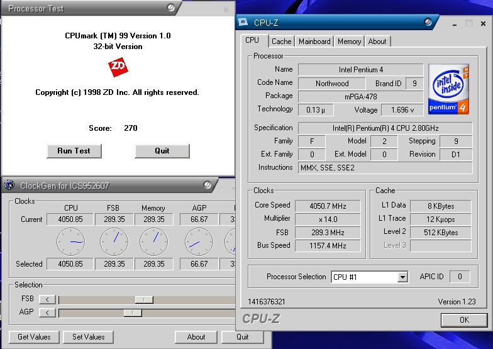Click the FSB slider left arrow button
Image resolution: width=493 pixels, height=349 pixels.
(x=47, y=299)
